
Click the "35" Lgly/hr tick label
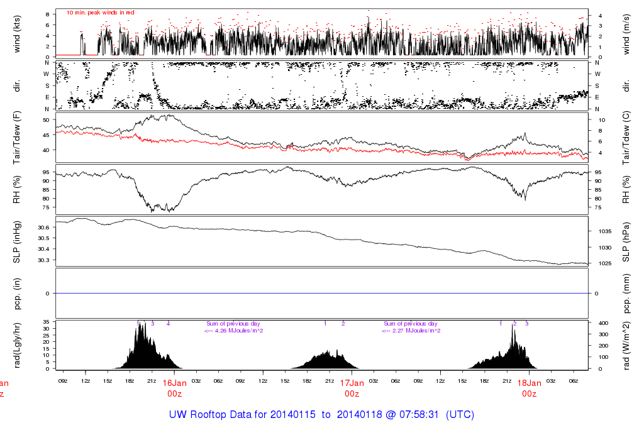pyautogui.click(x=46, y=322)
